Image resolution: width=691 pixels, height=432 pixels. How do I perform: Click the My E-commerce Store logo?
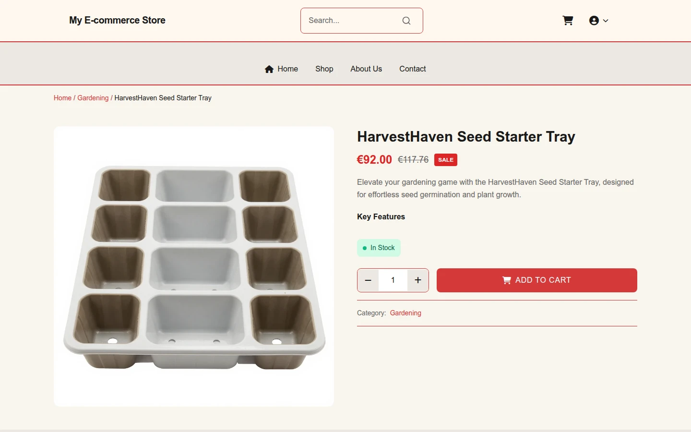117,20
